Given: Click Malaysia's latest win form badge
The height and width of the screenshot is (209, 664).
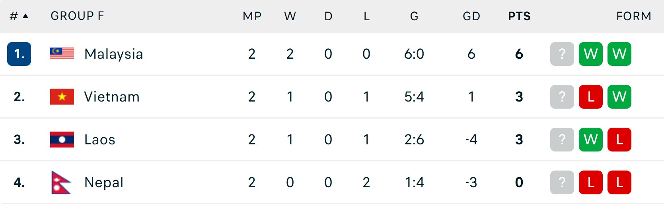Looking at the screenshot, I should (x=591, y=54).
